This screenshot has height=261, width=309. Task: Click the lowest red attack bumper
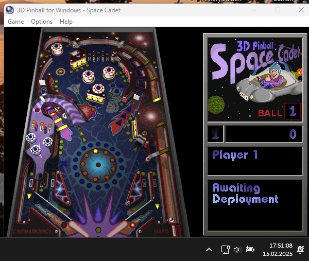click(98, 89)
